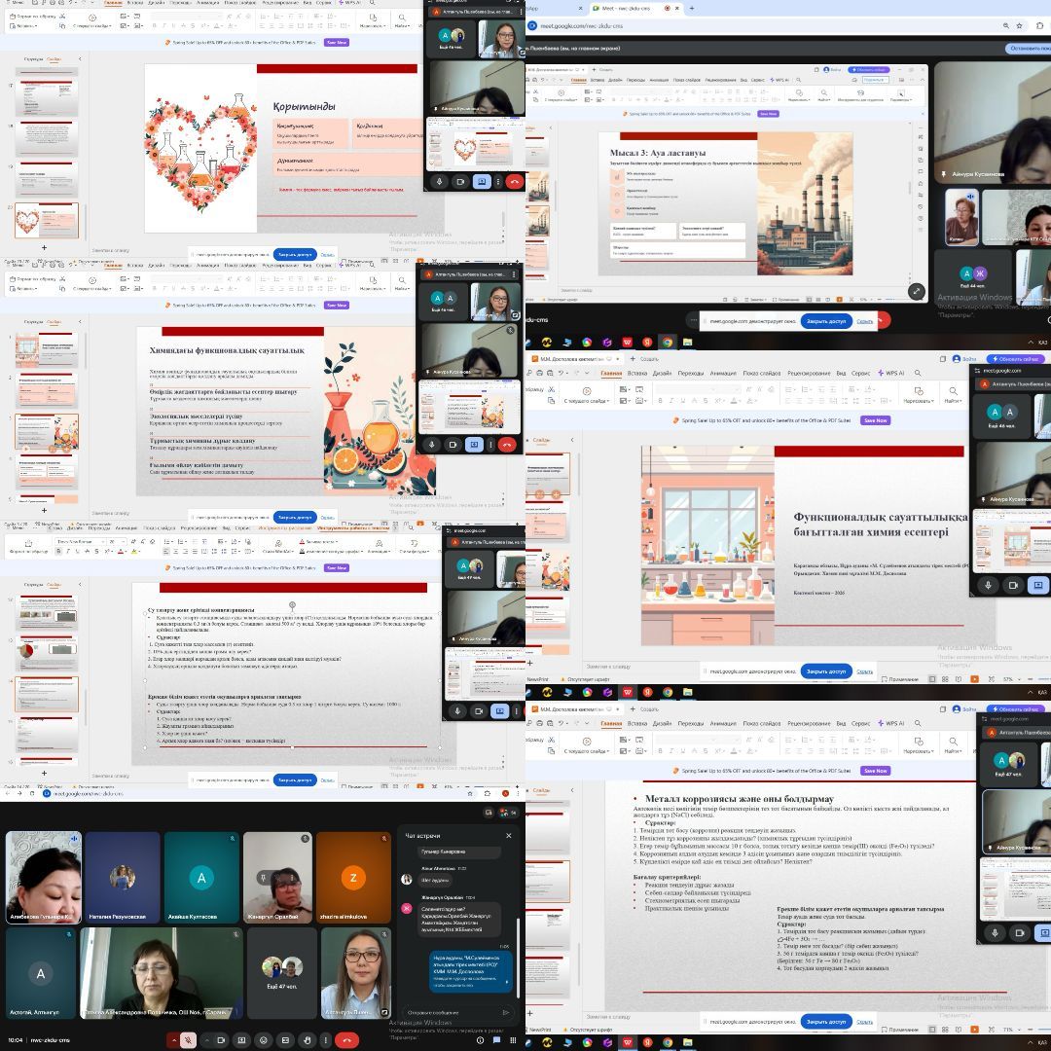Open the meeting details info icon
The width and height of the screenshot is (1051, 1051).
pos(480,1039)
